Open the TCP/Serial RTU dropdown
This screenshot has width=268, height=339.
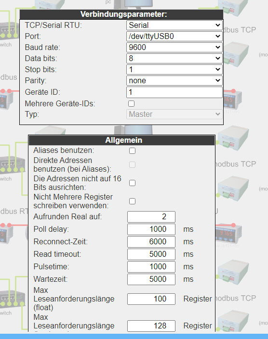click(174, 25)
